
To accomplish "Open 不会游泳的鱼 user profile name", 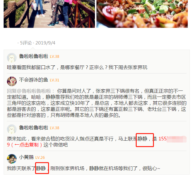I will click(34, 80).
